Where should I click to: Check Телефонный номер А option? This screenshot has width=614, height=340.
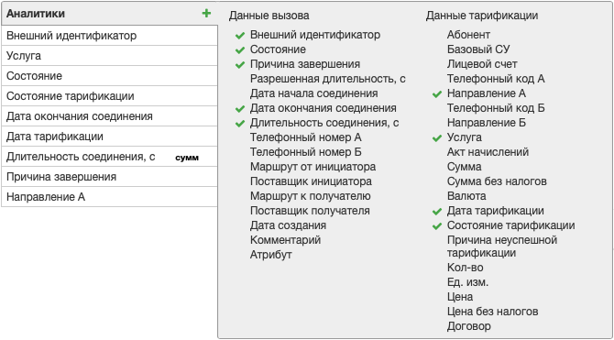306,137
